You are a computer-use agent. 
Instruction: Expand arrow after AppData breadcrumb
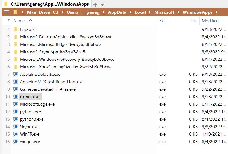pyautogui.click(x=131, y=12)
